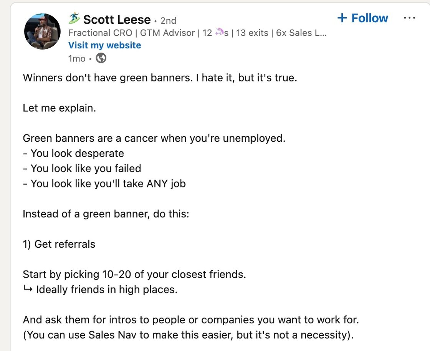The height and width of the screenshot is (351, 430).
Task: Click the 'Winners don't have green banners' line
Action: (x=160, y=78)
